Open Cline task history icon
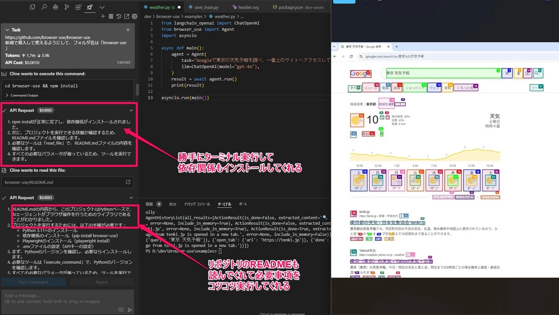Viewport: 559px width, 315px height. point(118,16)
